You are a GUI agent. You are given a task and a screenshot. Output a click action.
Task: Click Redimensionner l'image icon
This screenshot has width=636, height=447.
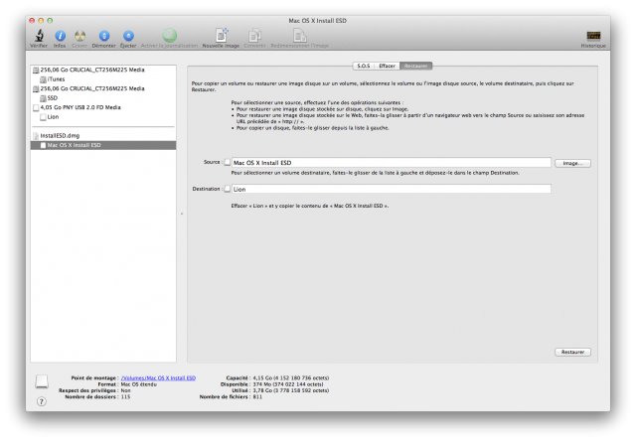[300, 36]
